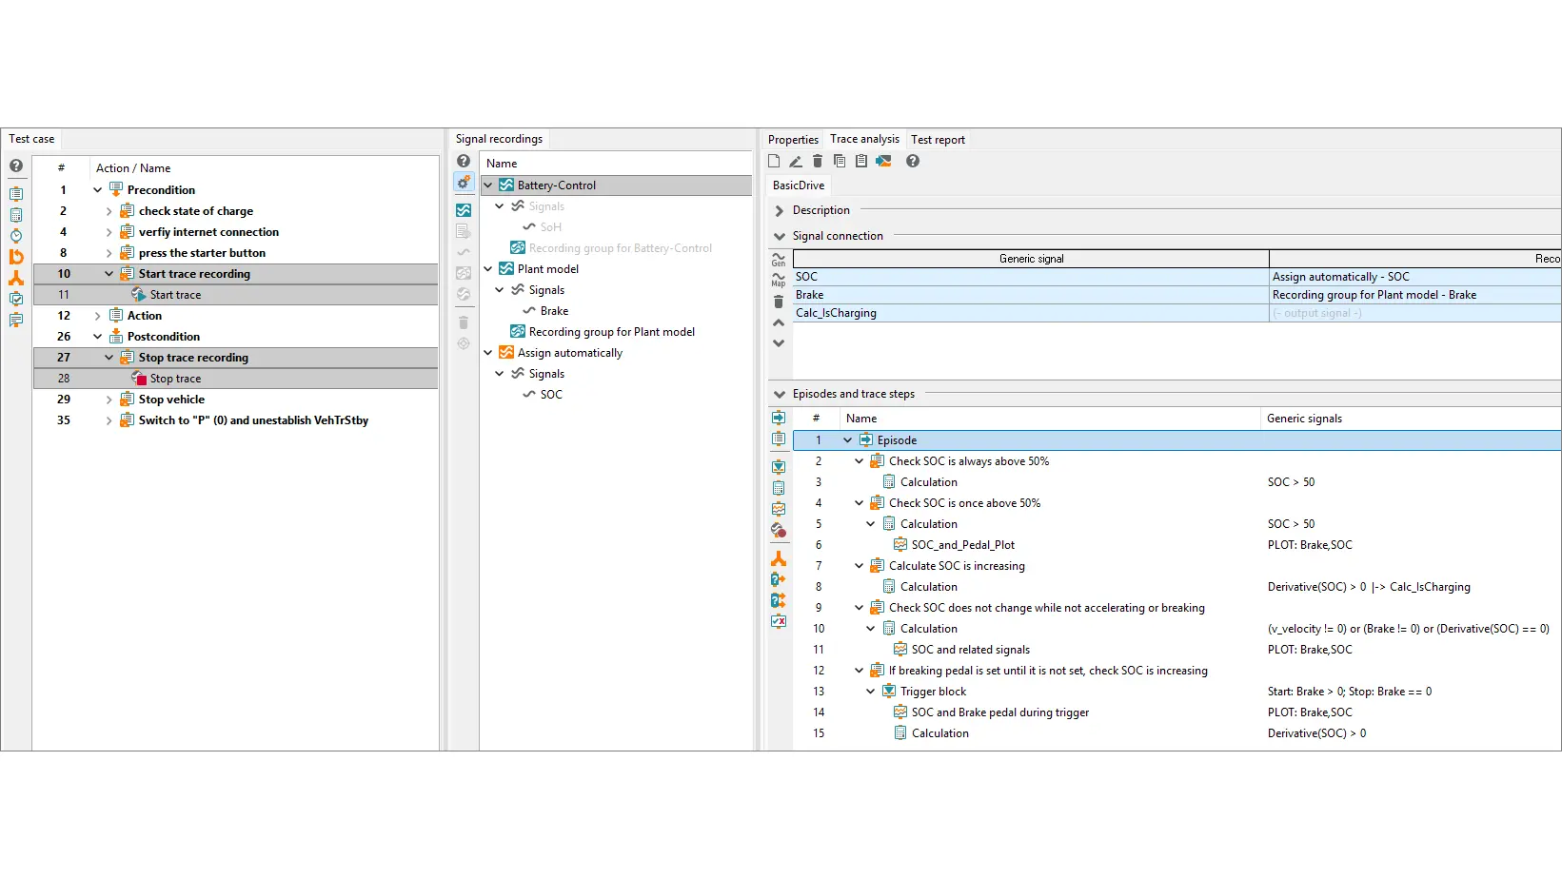
Task: Switch to the Trace analysis tab
Action: 864,139
